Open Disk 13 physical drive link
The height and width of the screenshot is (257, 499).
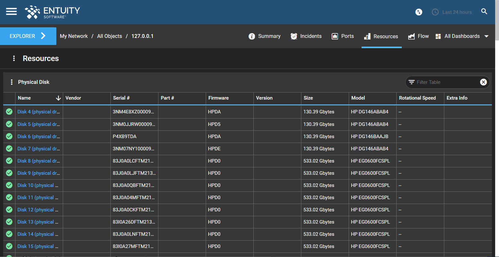coord(38,222)
